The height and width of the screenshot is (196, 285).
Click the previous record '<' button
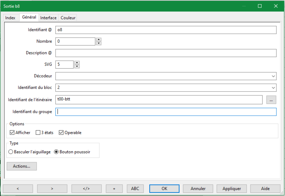click(18, 189)
